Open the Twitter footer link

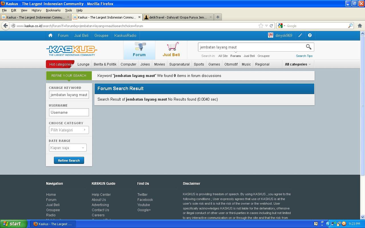point(142,194)
